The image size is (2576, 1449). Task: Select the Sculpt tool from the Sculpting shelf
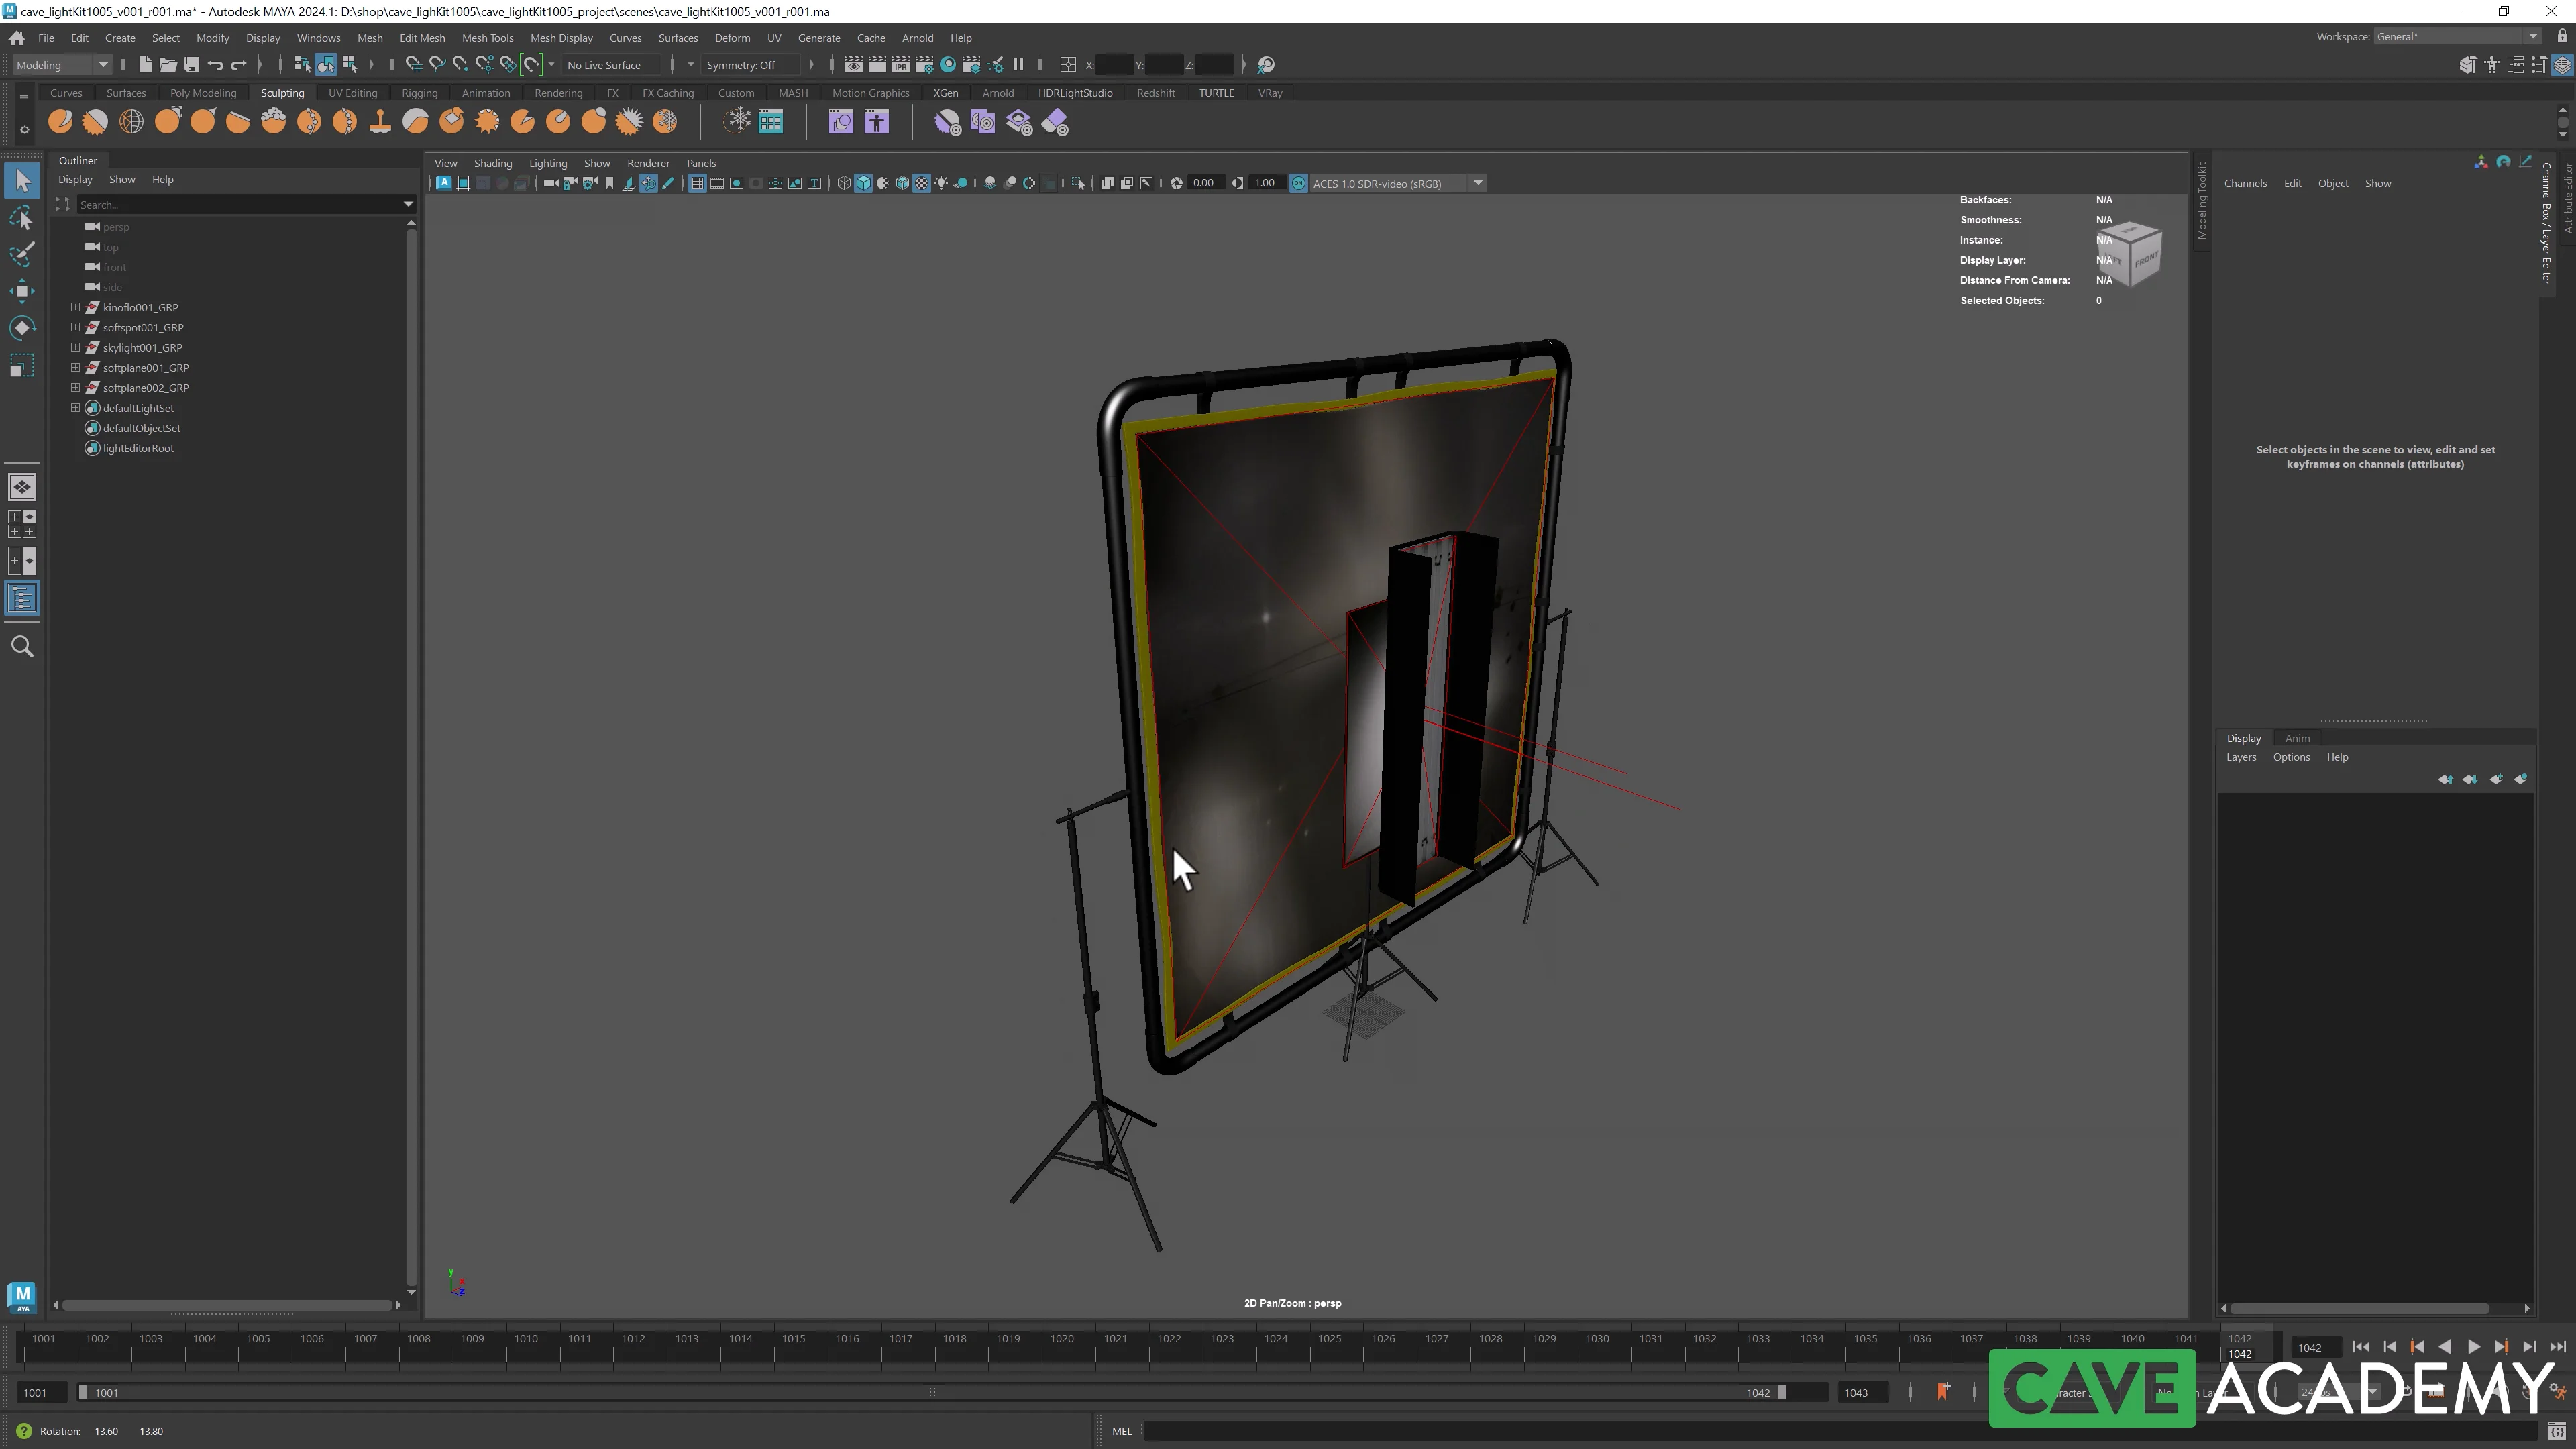(60, 121)
